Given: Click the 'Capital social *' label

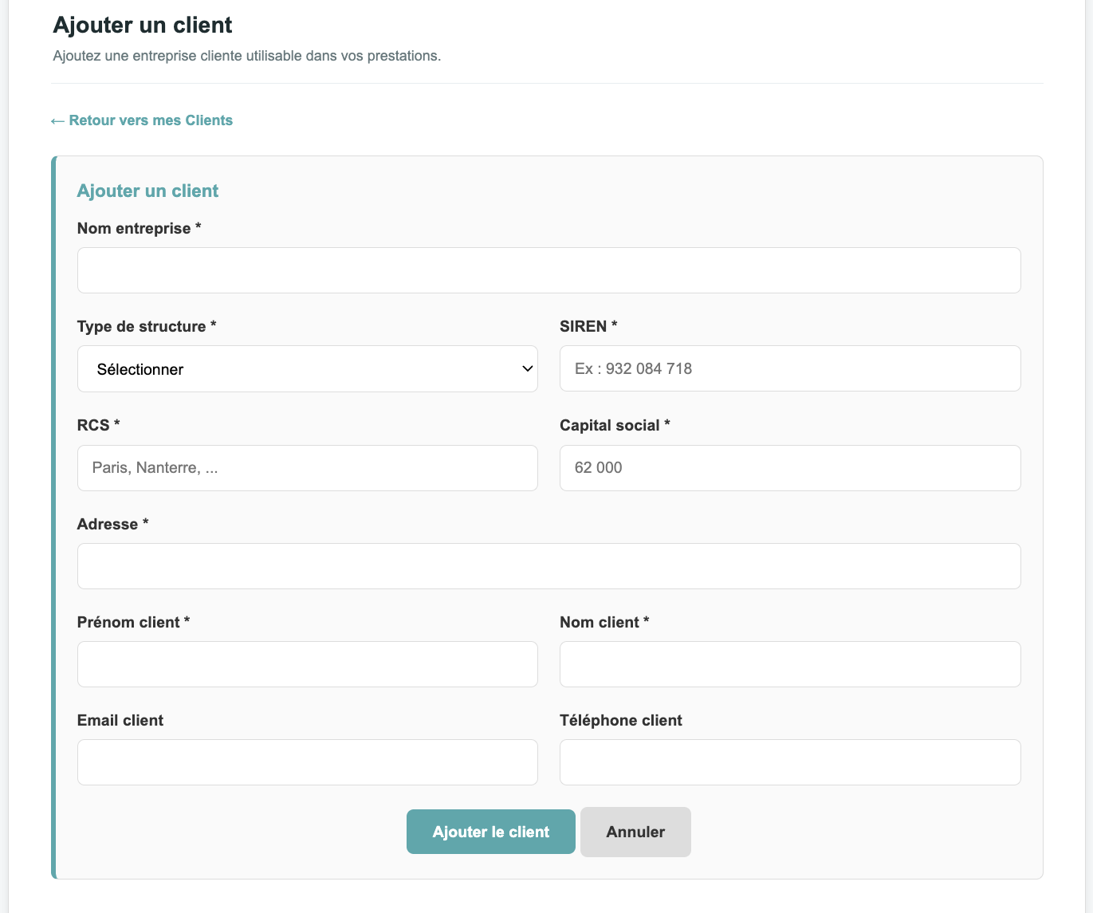Looking at the screenshot, I should [615, 425].
